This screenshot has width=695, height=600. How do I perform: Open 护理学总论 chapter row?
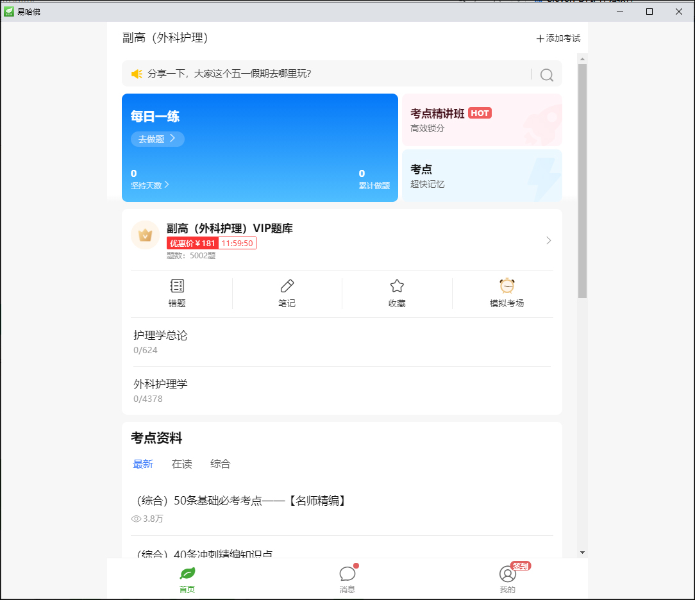[x=342, y=342]
